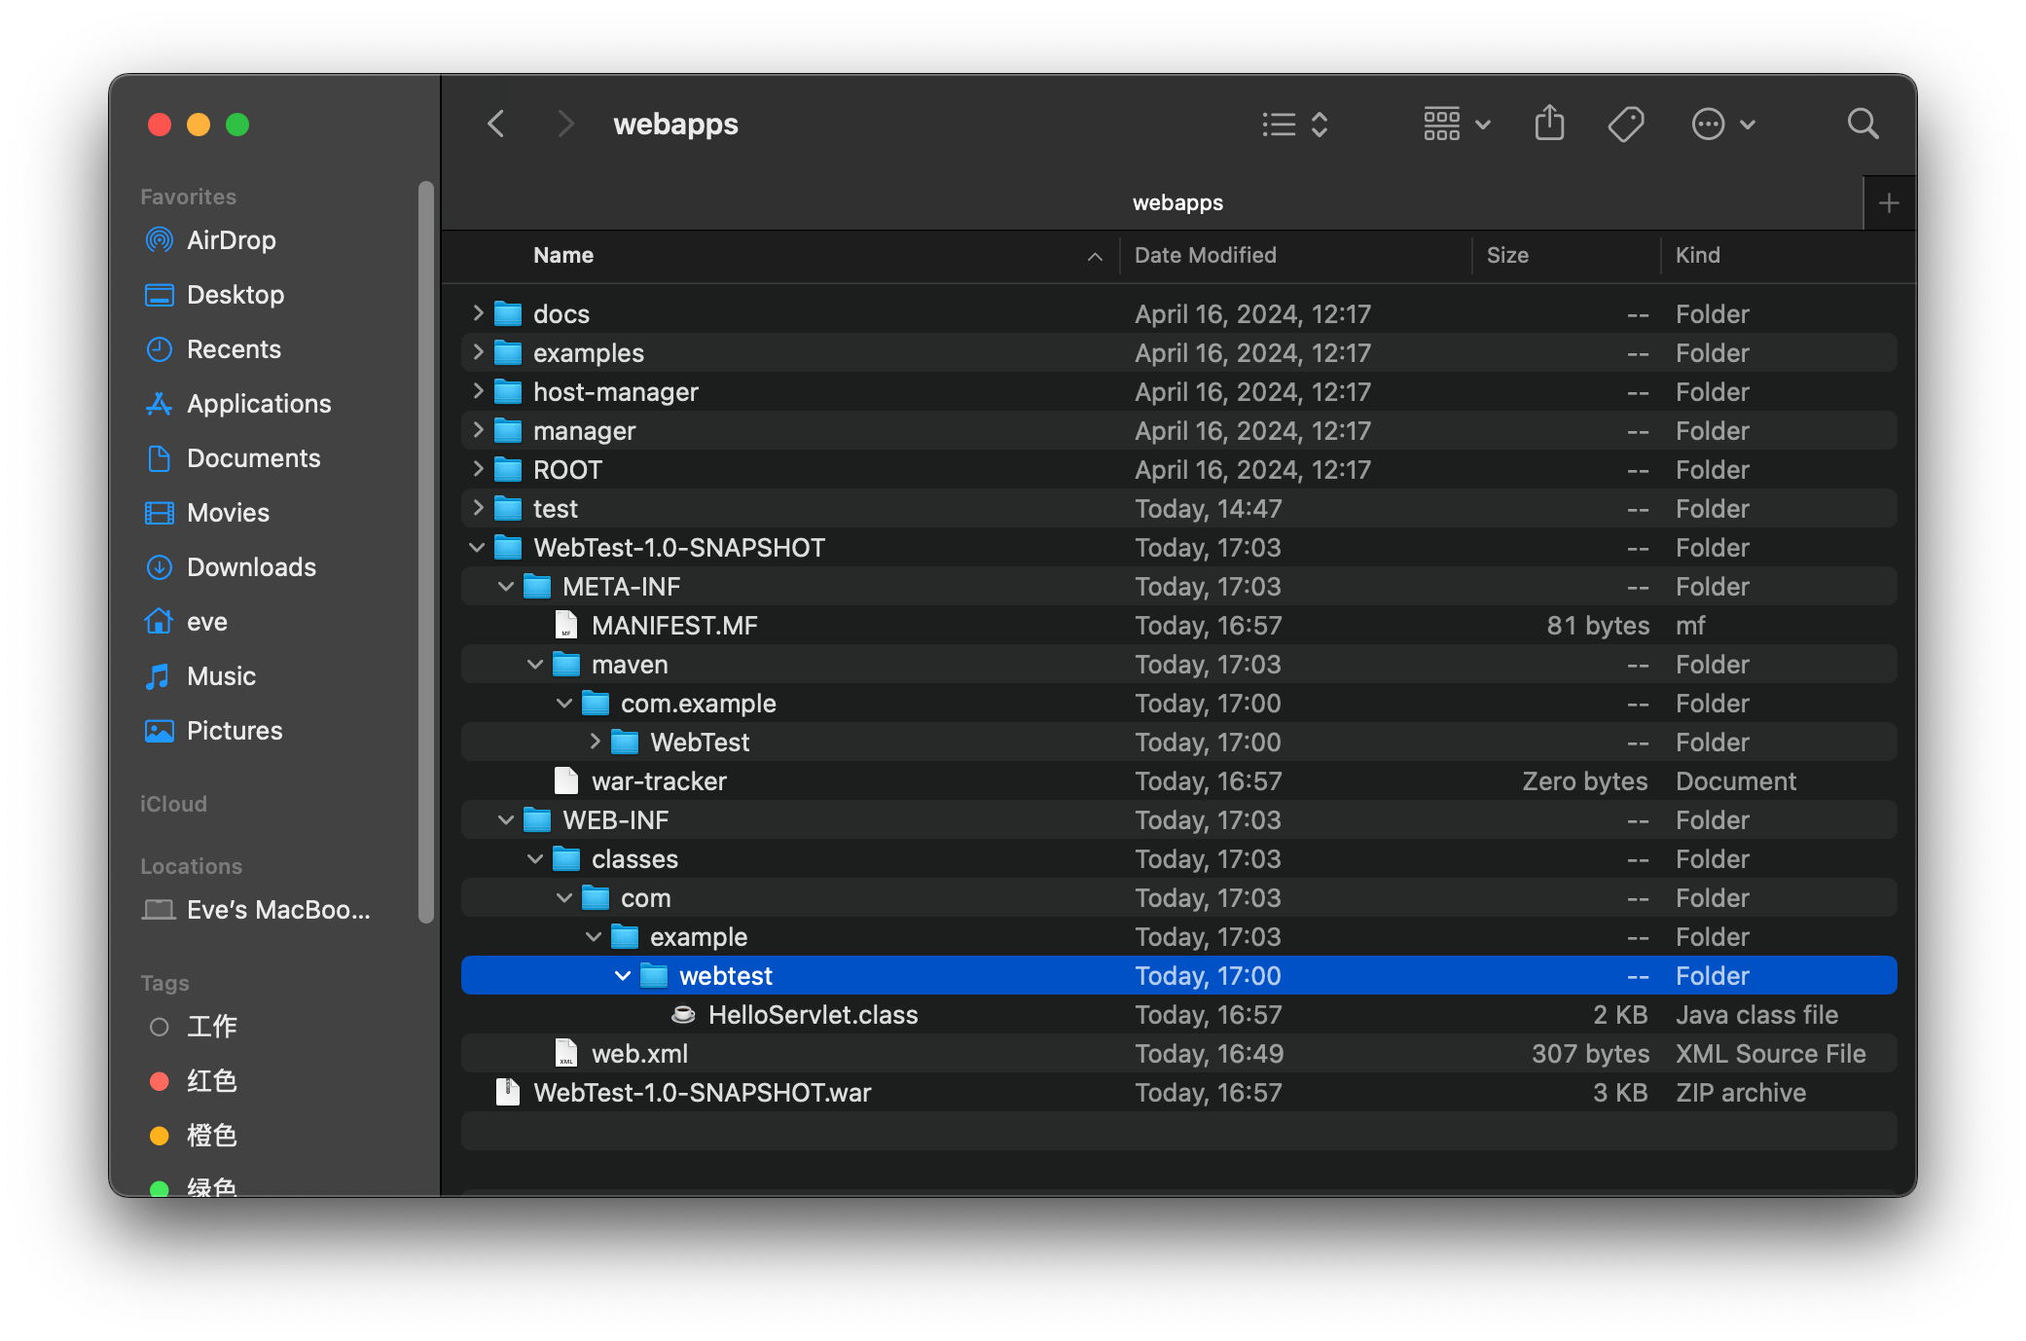
Task: Click the grid view icon
Action: tap(1444, 126)
